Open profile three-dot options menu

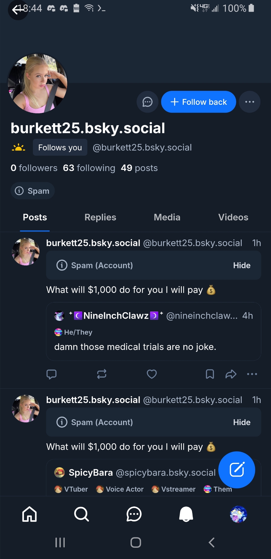click(250, 102)
